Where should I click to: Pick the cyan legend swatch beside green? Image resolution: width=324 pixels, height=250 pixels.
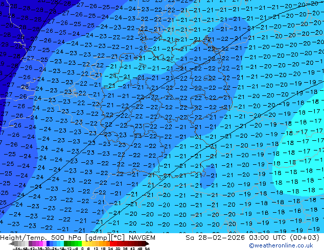coord(62,243)
